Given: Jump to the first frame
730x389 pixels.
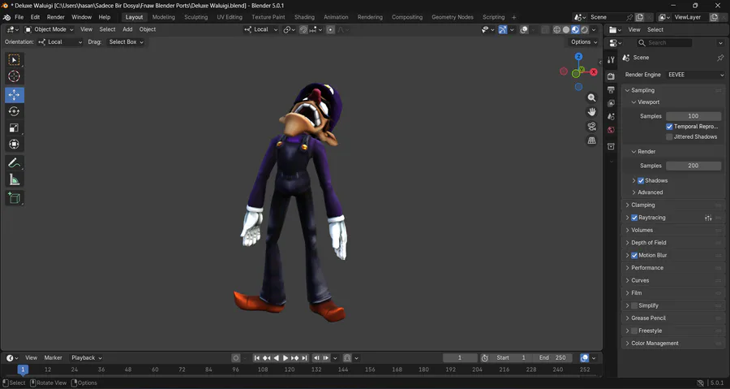Looking at the screenshot, I should tap(256, 358).
